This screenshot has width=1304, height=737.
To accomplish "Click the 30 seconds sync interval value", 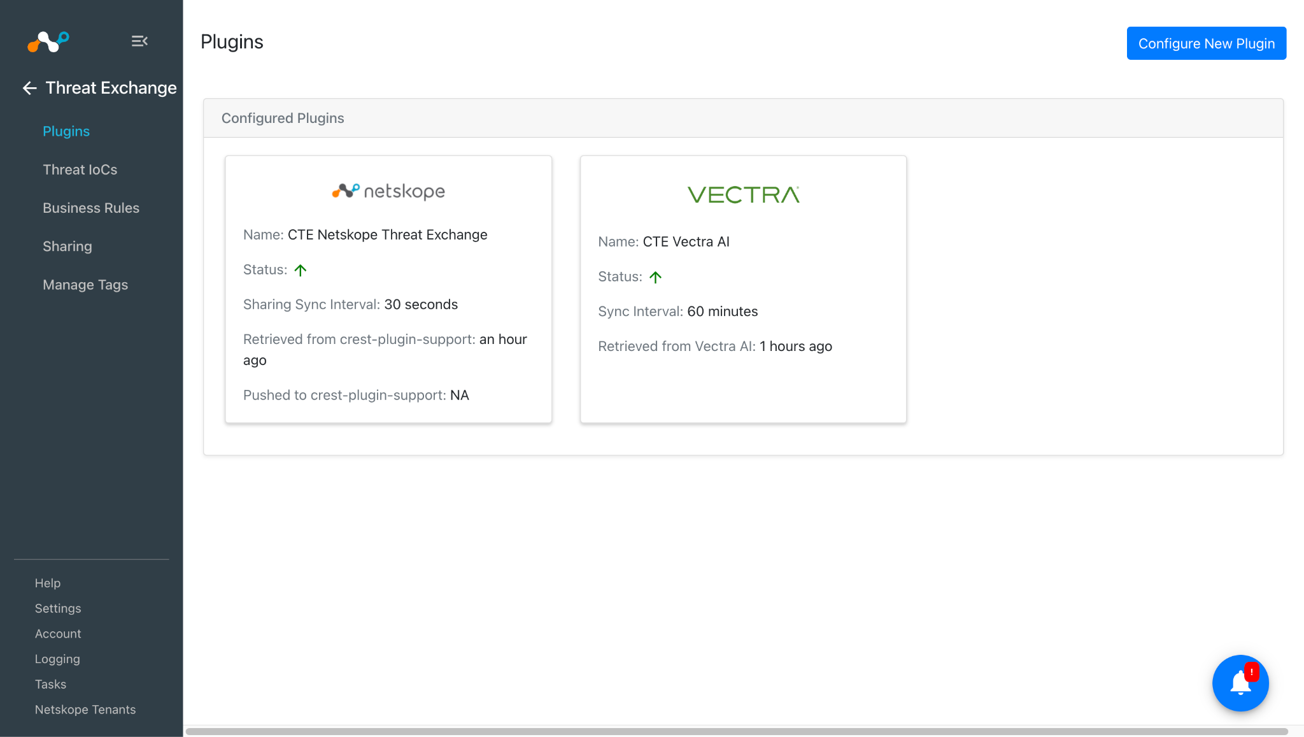I will tap(421, 304).
